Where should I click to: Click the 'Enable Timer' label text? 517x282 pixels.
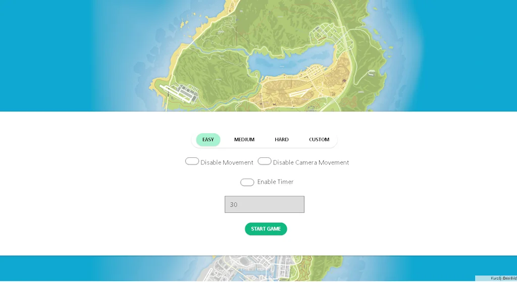pyautogui.click(x=275, y=182)
